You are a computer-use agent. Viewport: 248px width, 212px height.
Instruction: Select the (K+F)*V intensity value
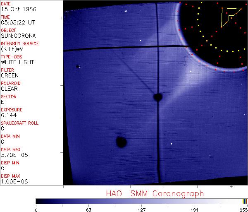[12, 49]
